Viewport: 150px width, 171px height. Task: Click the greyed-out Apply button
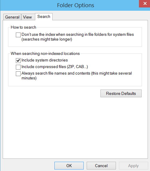(x=133, y=166)
